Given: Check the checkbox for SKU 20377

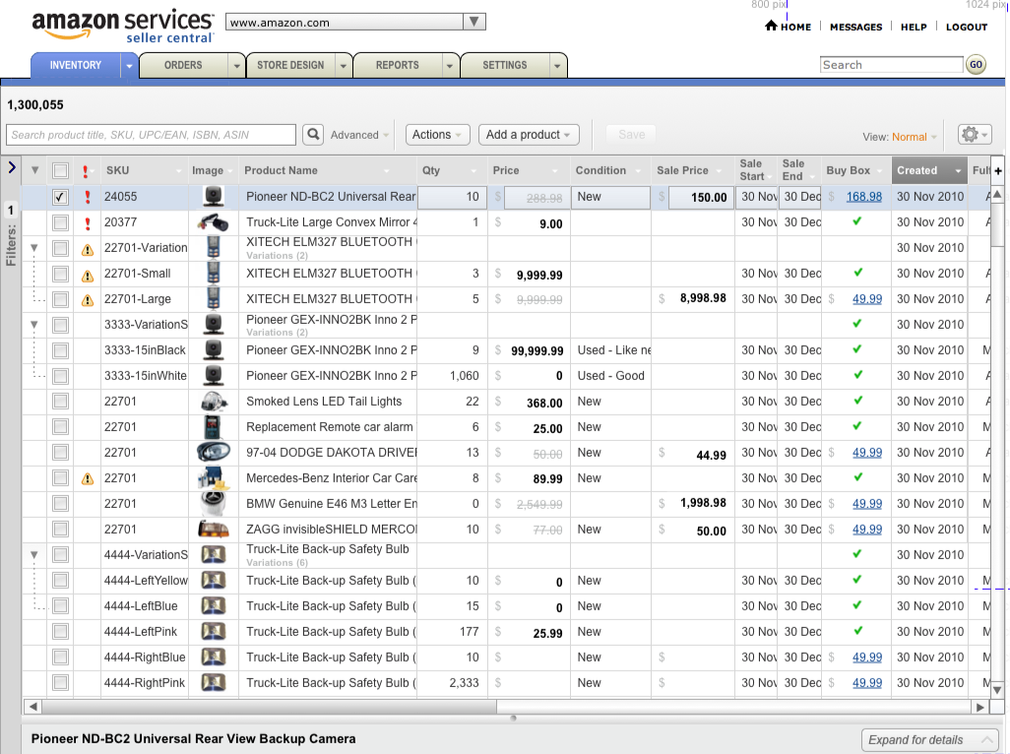Looking at the screenshot, I should (x=61, y=222).
